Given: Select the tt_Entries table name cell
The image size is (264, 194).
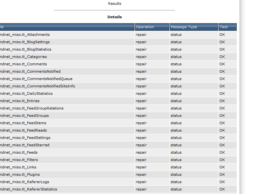Looking at the screenshot, I should point(67,101).
